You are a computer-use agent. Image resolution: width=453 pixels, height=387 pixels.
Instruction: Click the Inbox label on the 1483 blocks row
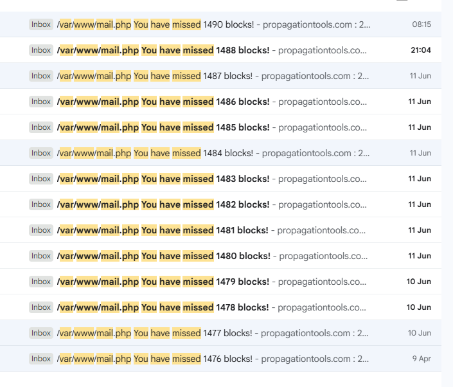[41, 179]
